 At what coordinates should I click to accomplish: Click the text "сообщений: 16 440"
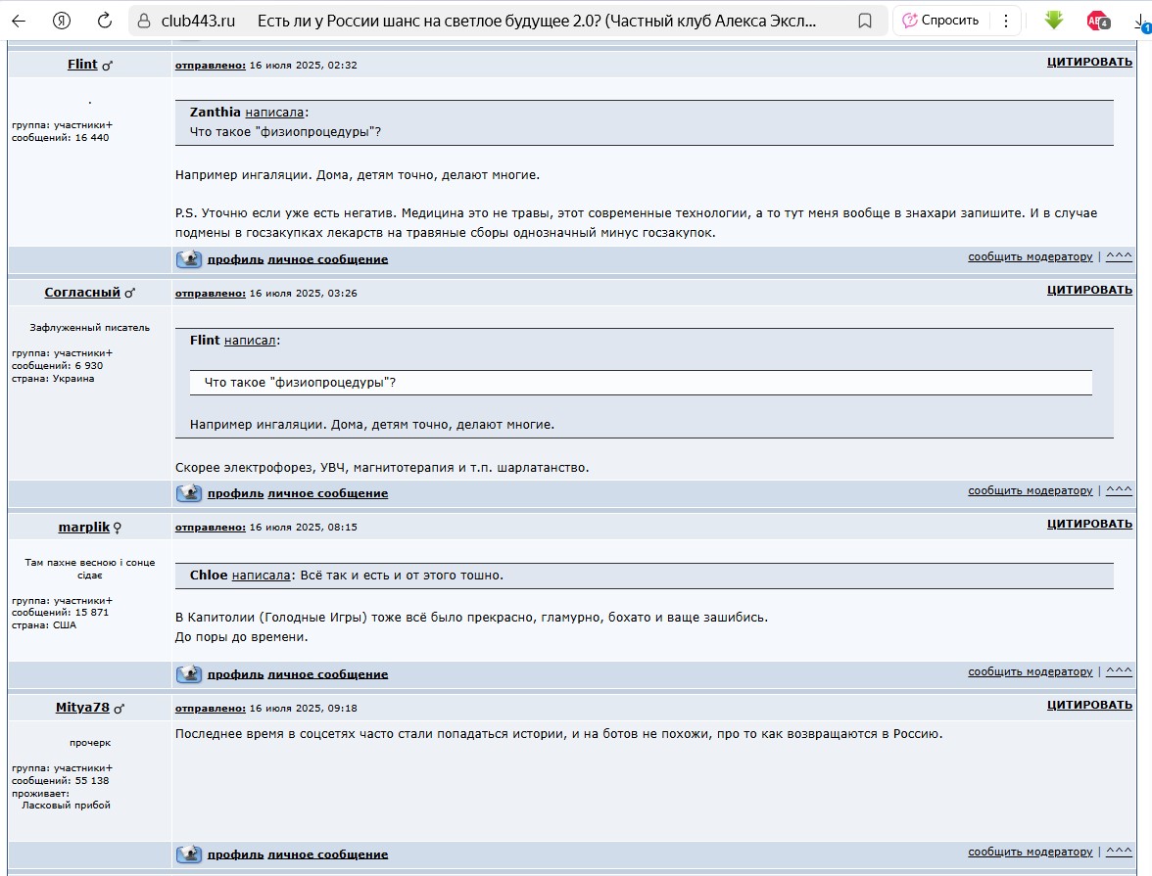pyautogui.click(x=61, y=137)
